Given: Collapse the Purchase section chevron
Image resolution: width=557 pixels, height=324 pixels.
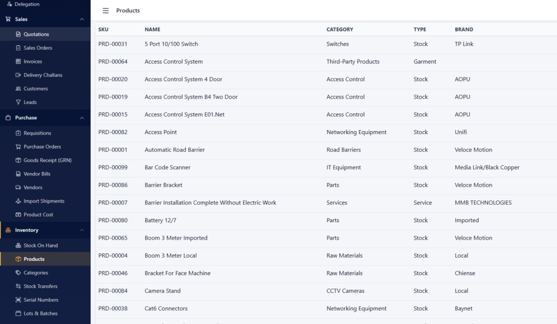Looking at the screenshot, I should [82, 118].
